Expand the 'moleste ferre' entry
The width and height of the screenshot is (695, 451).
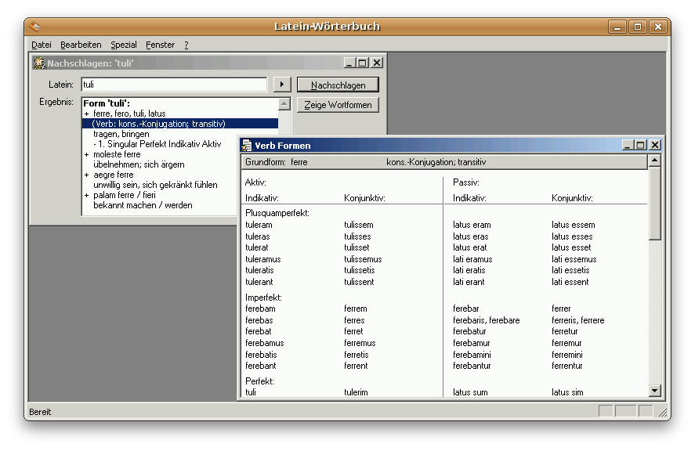[x=87, y=155]
